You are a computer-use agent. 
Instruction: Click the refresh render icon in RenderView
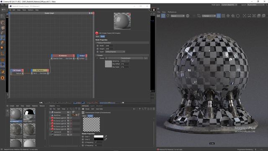point(168,16)
